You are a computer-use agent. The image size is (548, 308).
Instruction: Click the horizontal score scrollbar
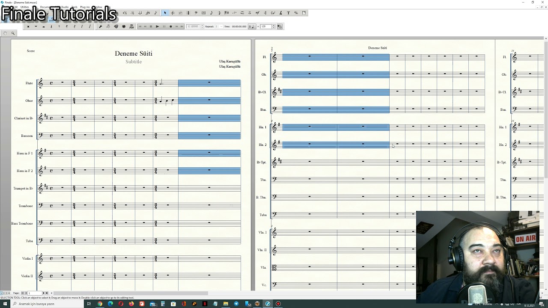[130, 293]
